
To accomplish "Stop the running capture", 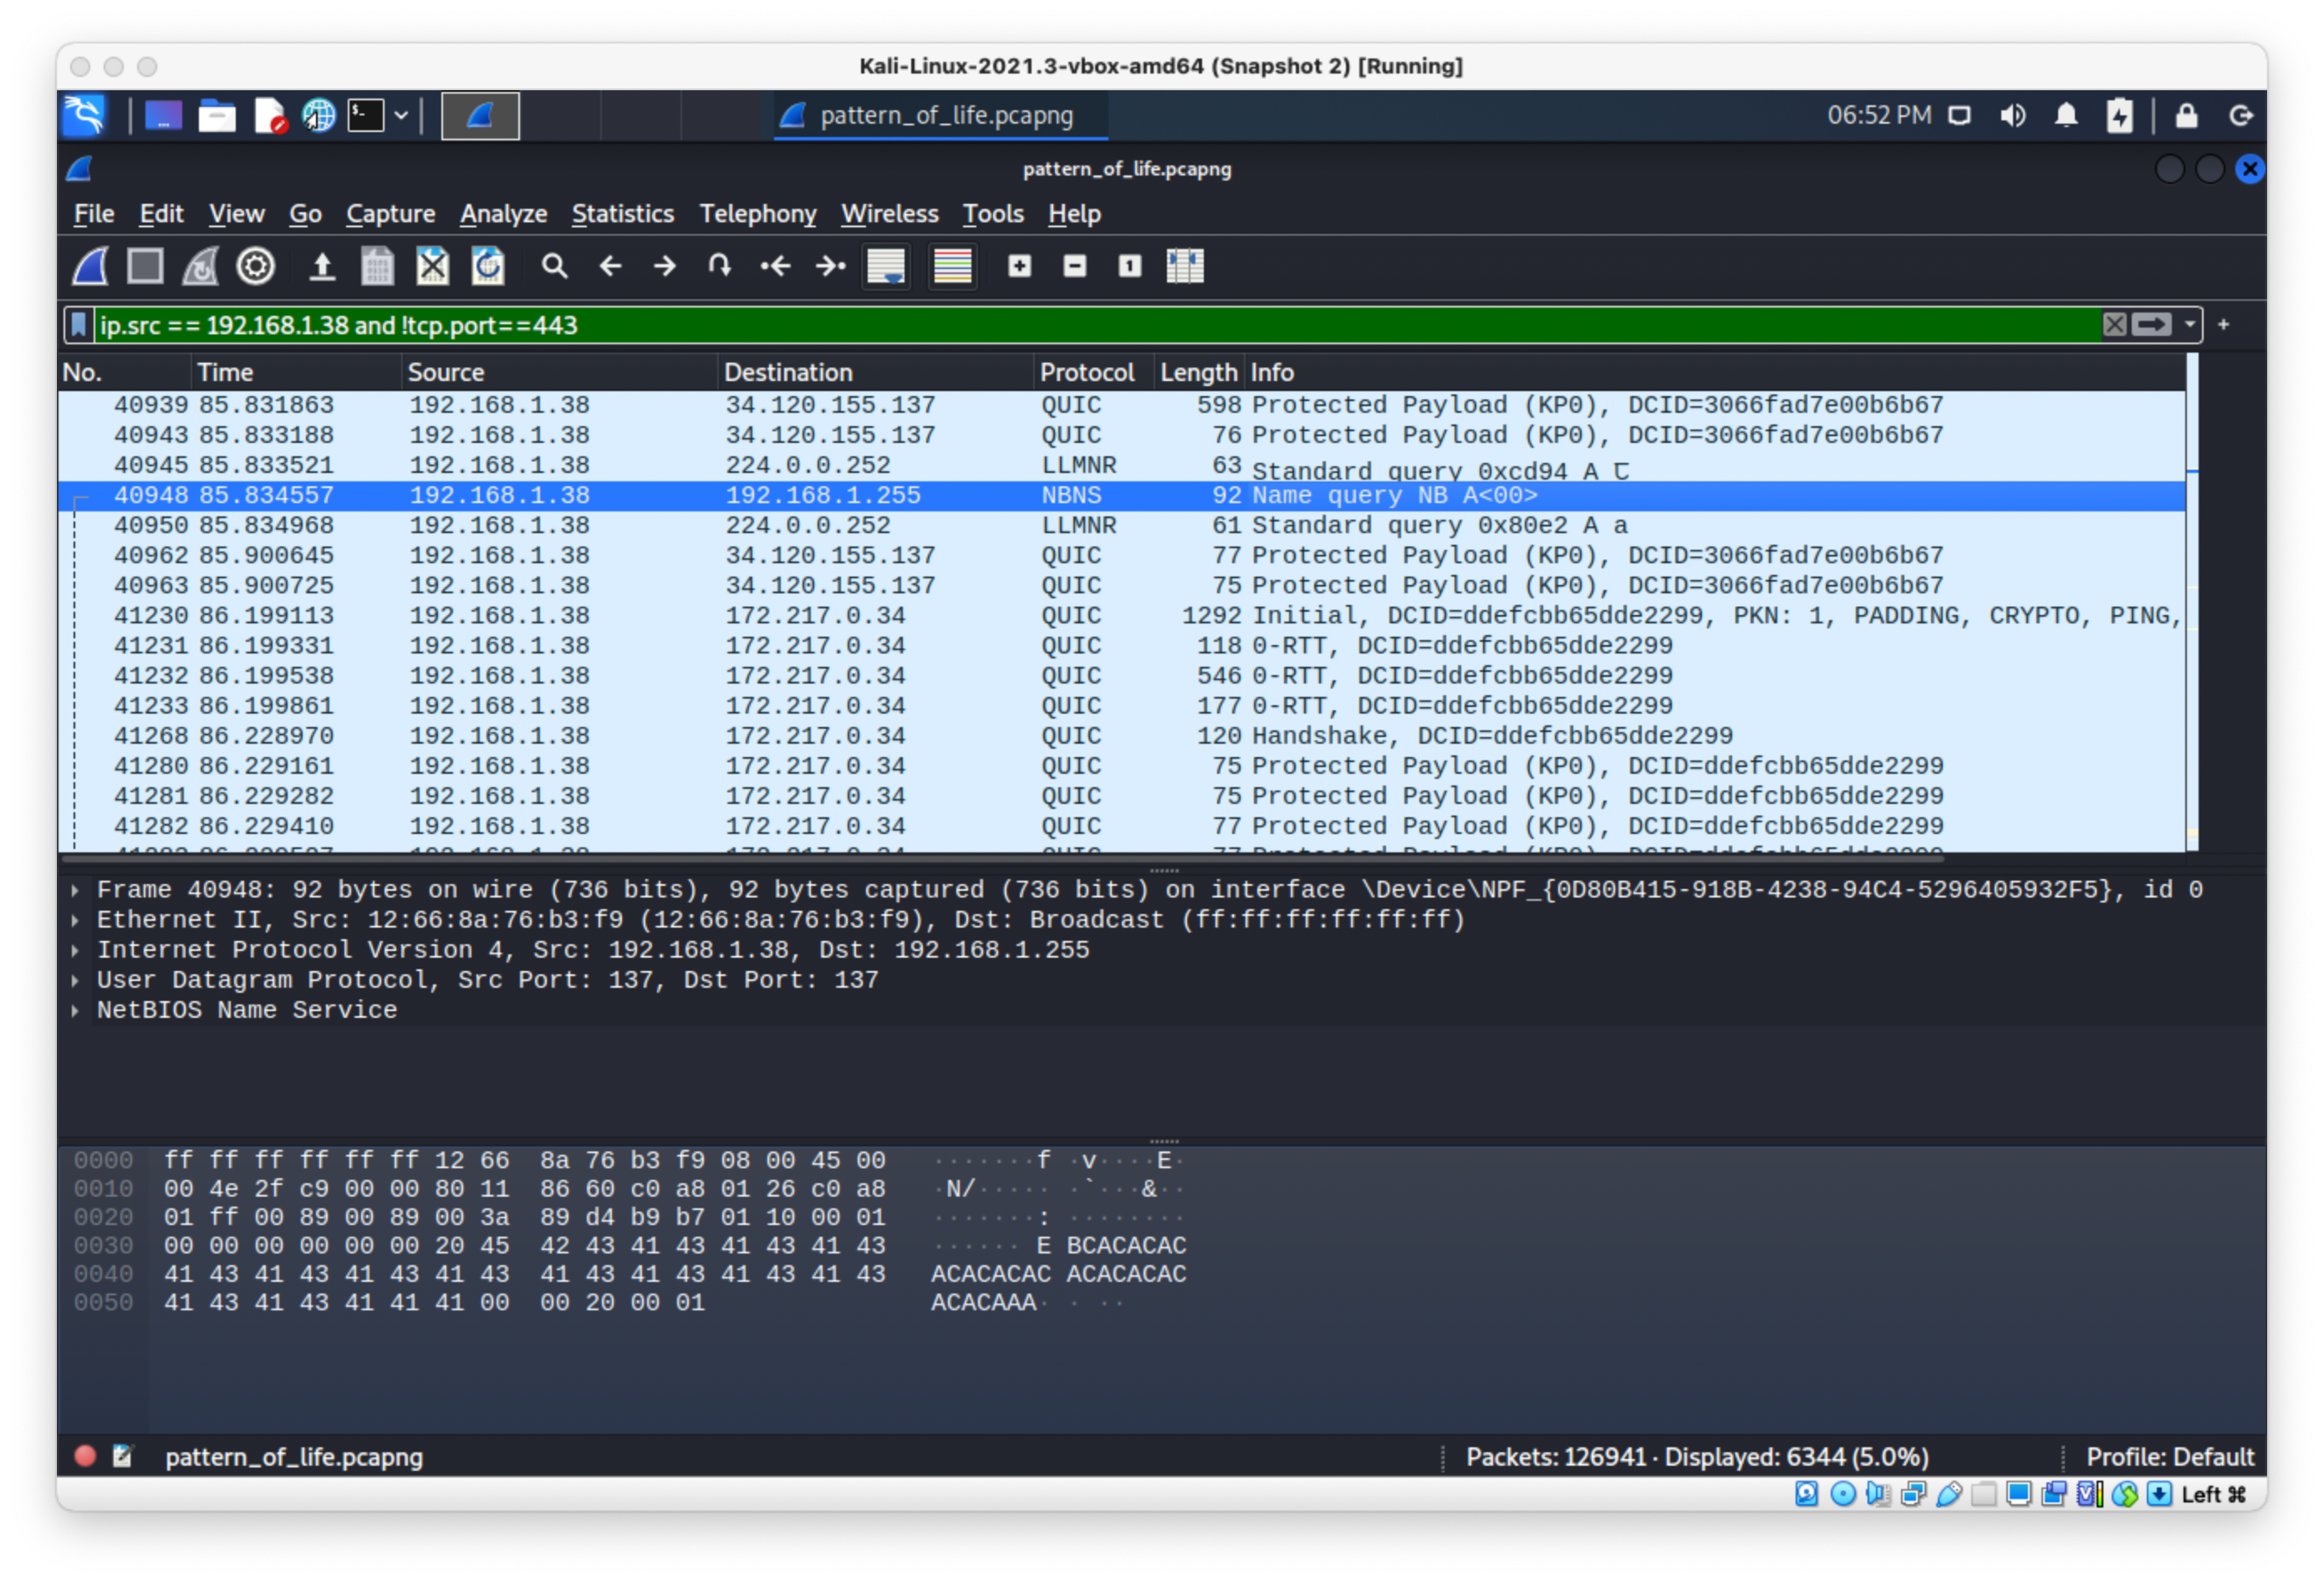I will (x=145, y=266).
